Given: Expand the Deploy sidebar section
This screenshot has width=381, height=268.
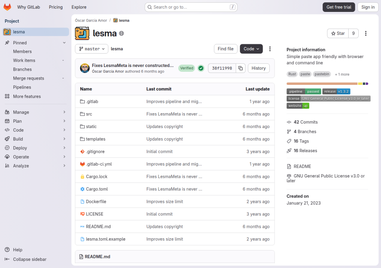Looking at the screenshot, I should pyautogui.click(x=35, y=148).
